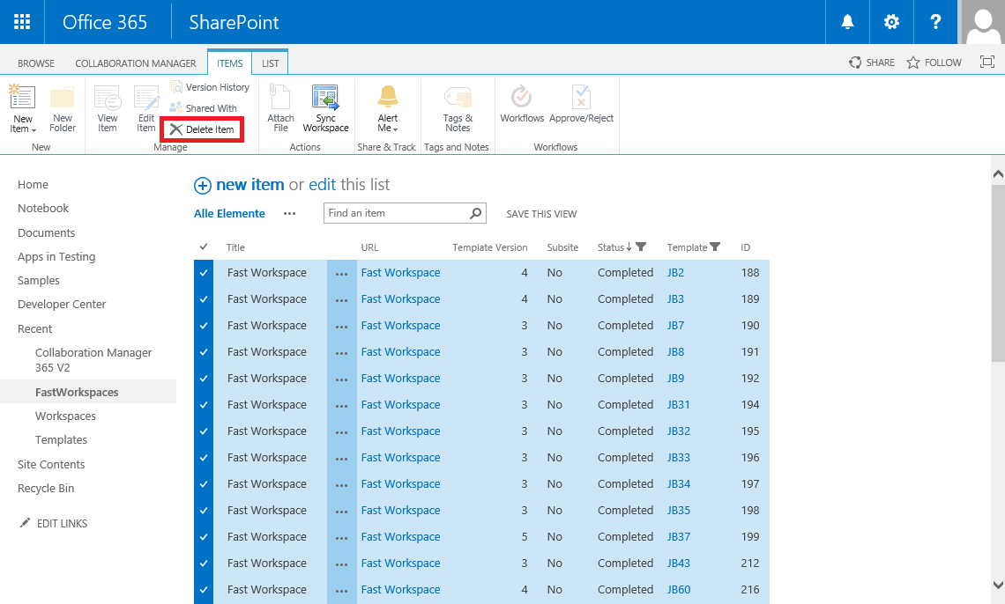Screen dimensions: 1005x604
Task: Deselect the row with ID 192
Action: coord(204,378)
